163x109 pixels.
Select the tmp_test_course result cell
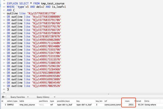coord(27,105)
